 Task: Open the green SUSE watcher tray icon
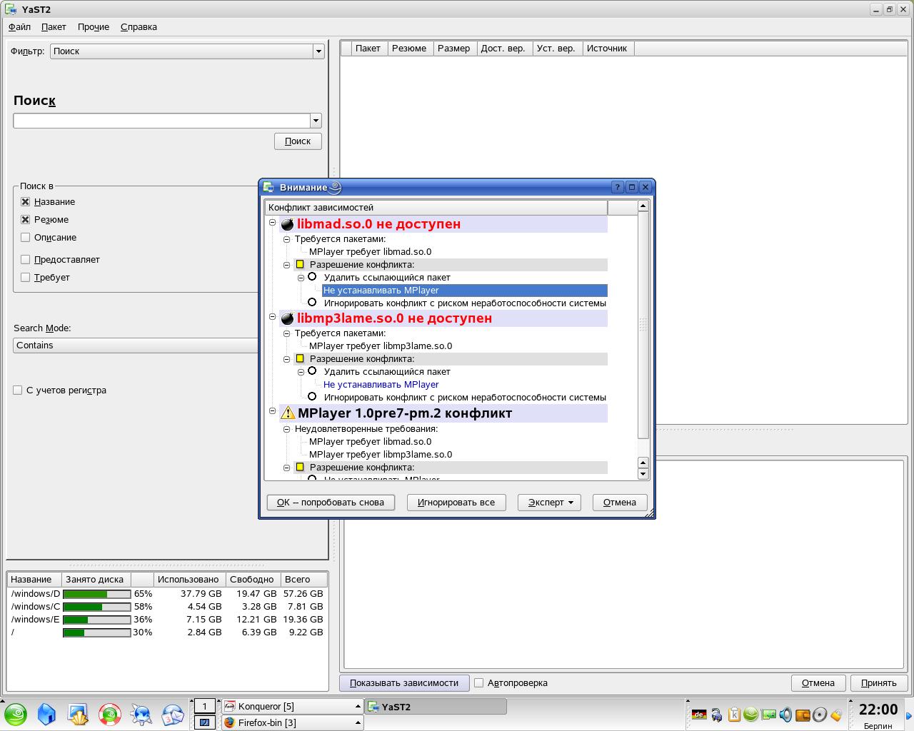pyautogui.click(x=750, y=714)
